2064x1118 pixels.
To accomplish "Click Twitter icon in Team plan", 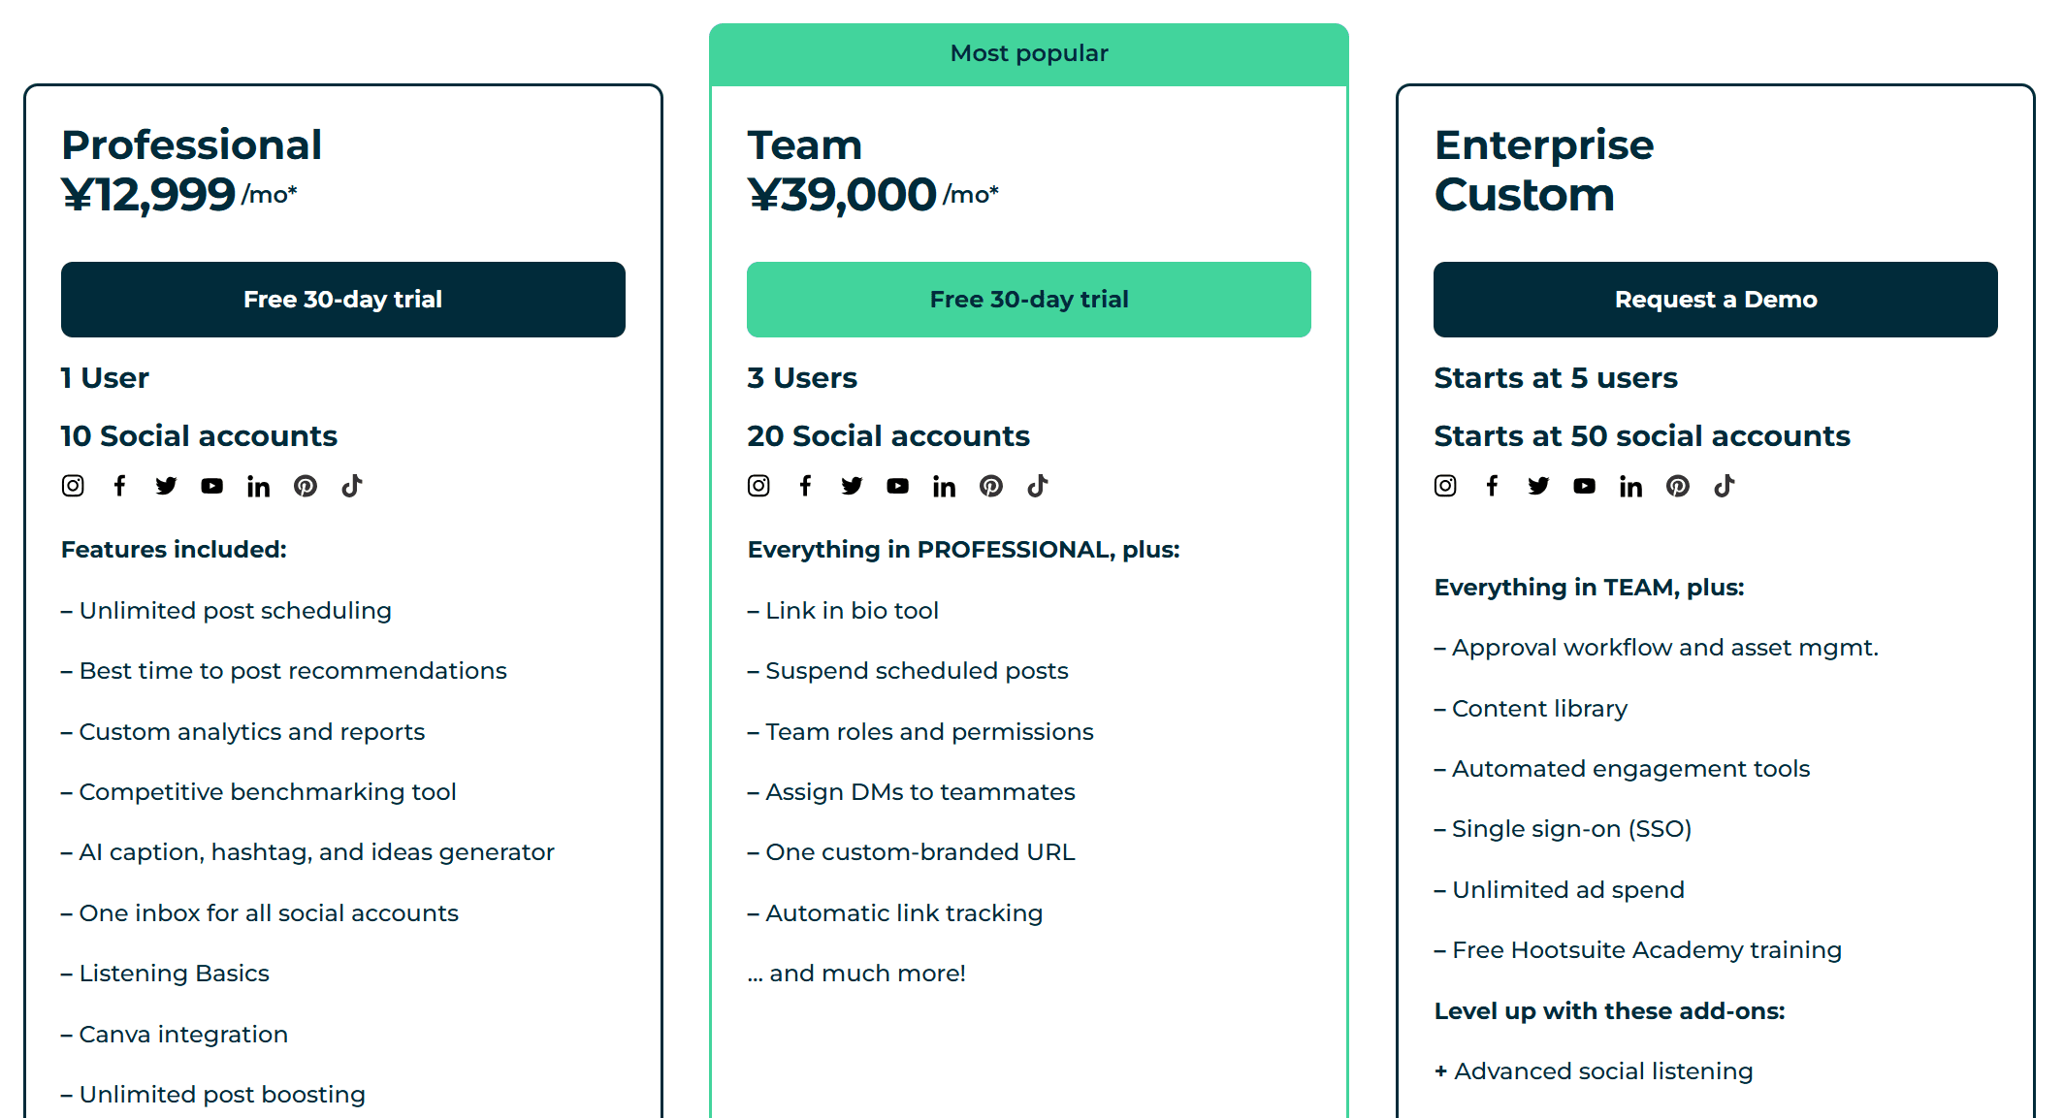I will (852, 486).
